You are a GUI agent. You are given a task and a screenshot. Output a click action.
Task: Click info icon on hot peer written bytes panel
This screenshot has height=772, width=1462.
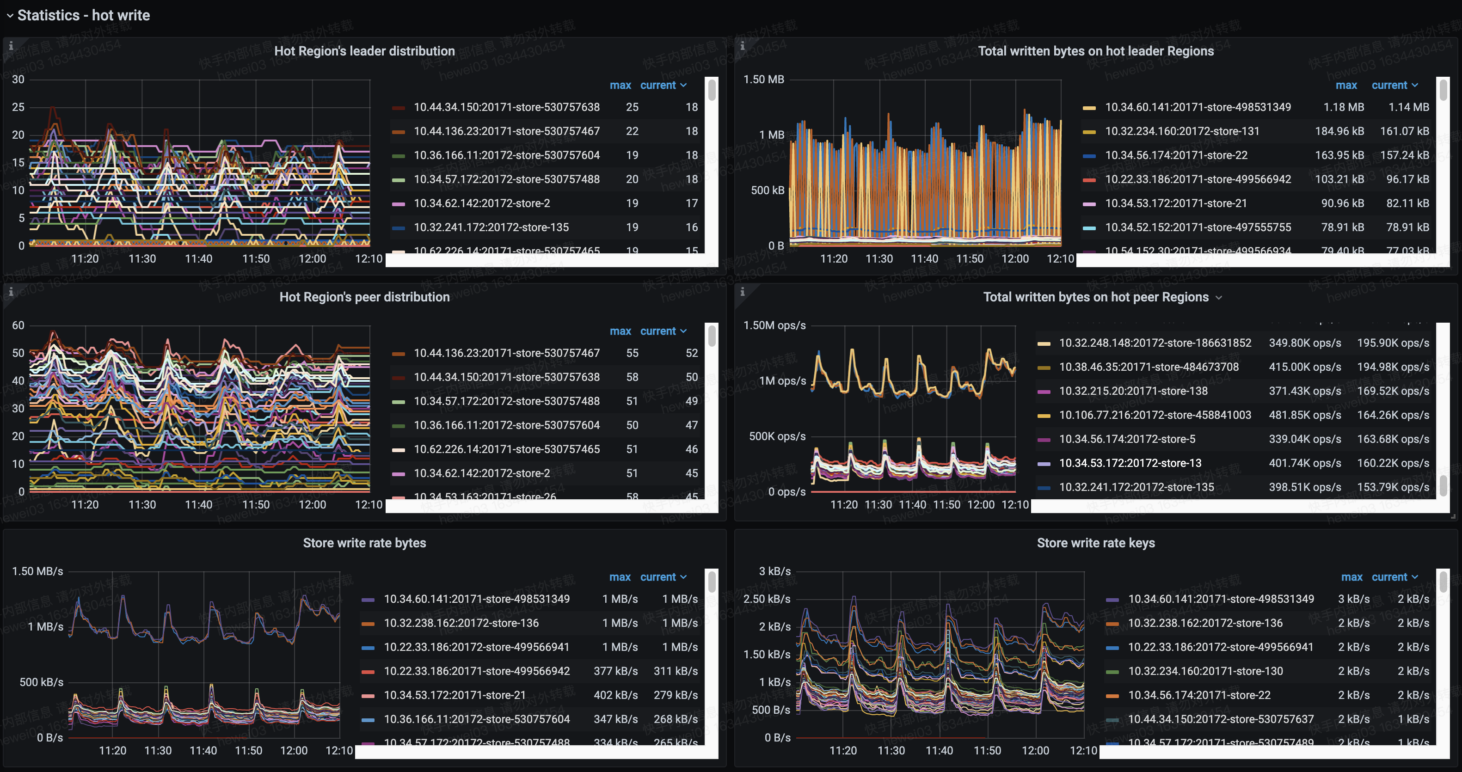(x=743, y=292)
